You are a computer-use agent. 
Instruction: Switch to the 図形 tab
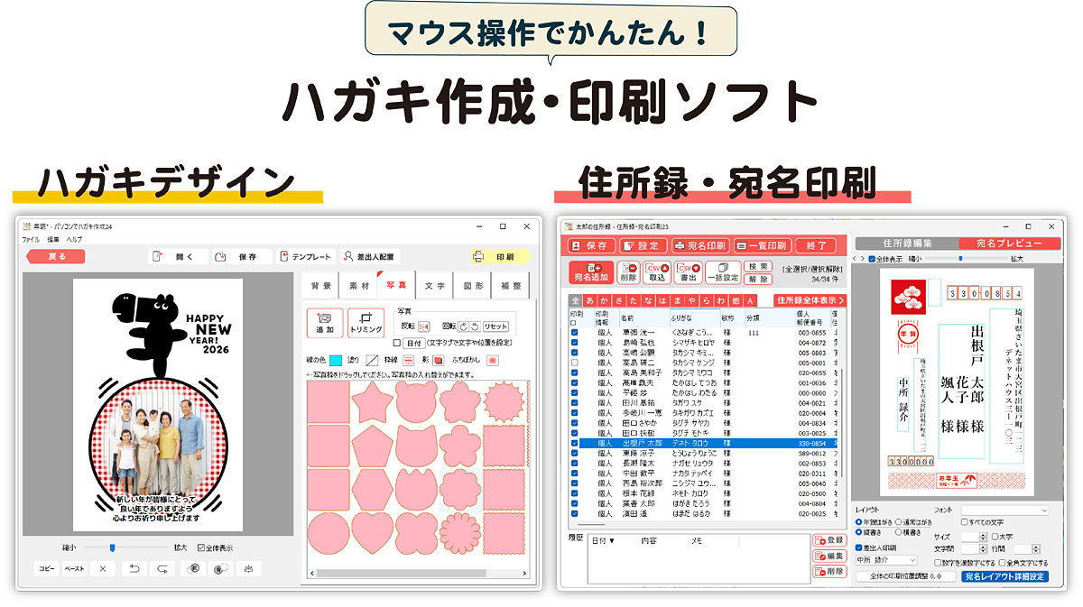472,286
